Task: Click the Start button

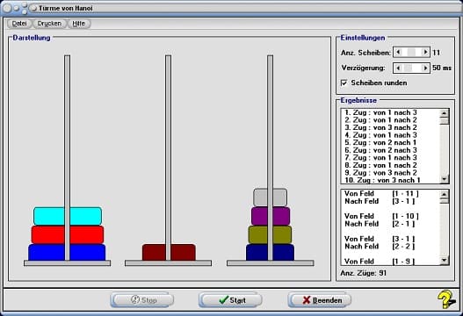Action: coord(230,300)
